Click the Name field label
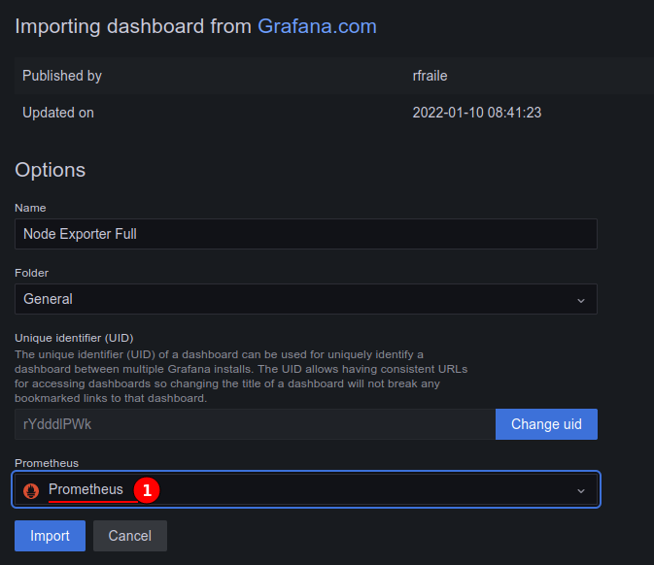The width and height of the screenshot is (654, 565). (x=30, y=208)
